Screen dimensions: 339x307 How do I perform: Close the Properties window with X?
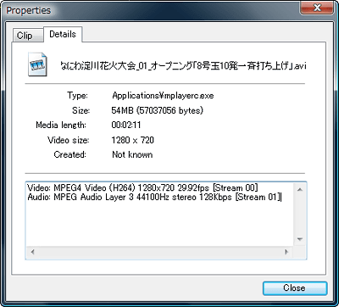(x=317, y=8)
